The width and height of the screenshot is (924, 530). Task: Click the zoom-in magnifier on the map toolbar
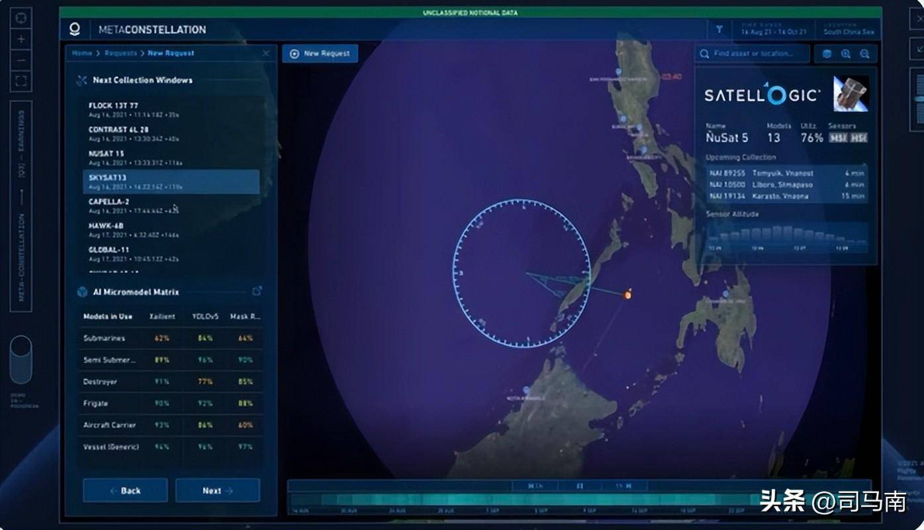[x=845, y=54]
